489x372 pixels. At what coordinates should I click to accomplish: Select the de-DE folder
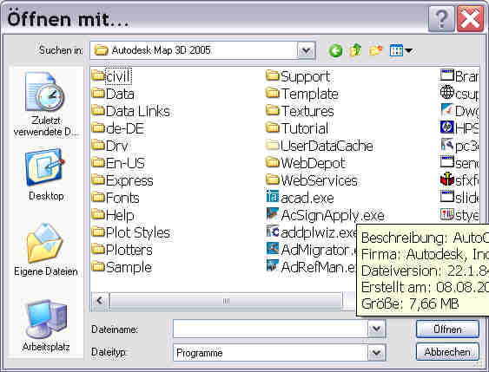[118, 128]
